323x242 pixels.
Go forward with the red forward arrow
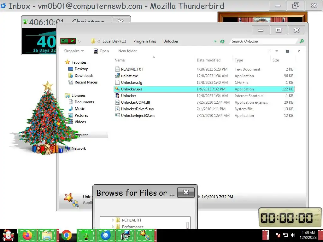tap(72, 41)
